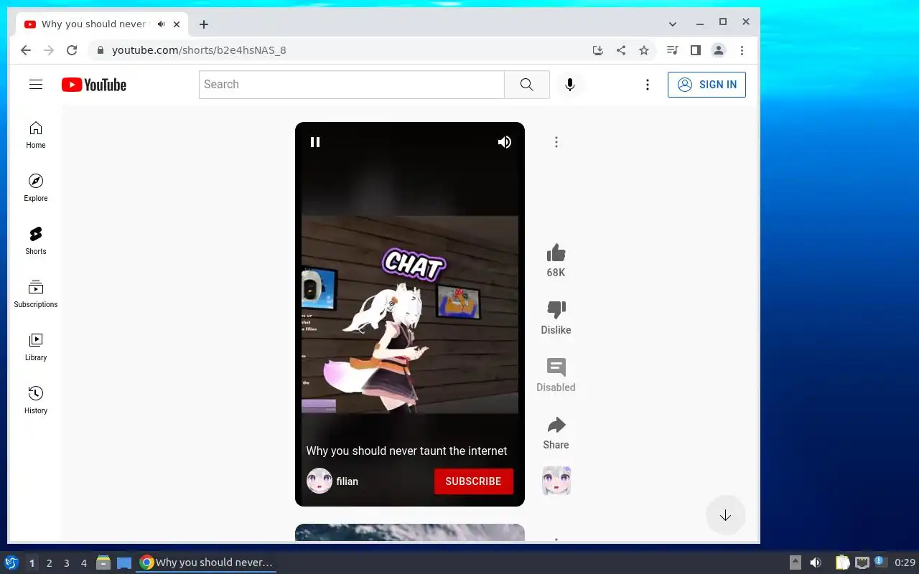The width and height of the screenshot is (919, 574).
Task: Click the URL address bar
Action: (x=337, y=50)
